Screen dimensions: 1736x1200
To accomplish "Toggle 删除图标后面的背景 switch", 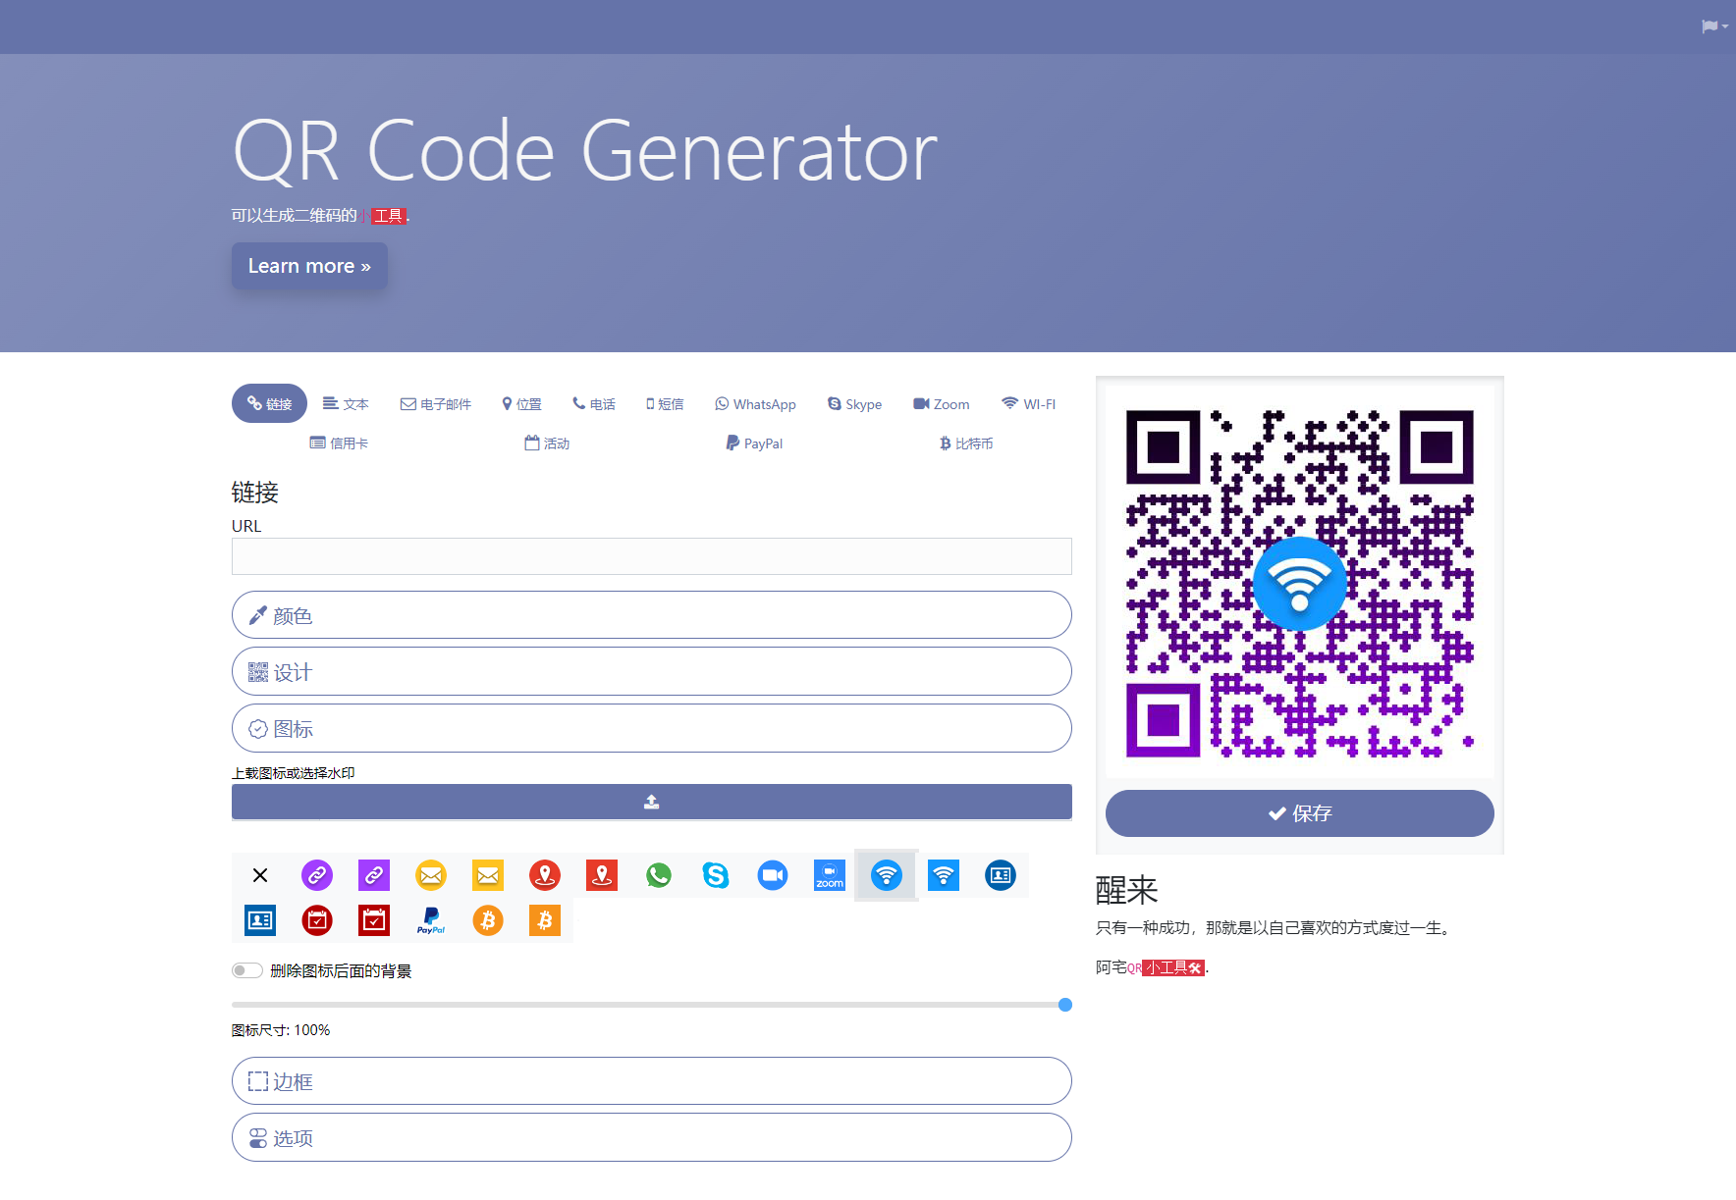I will (247, 970).
